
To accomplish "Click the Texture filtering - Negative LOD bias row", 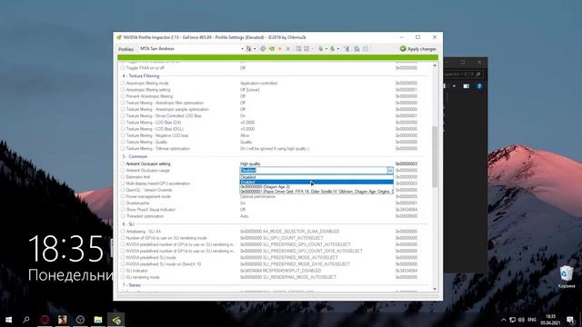I will click(275, 135).
